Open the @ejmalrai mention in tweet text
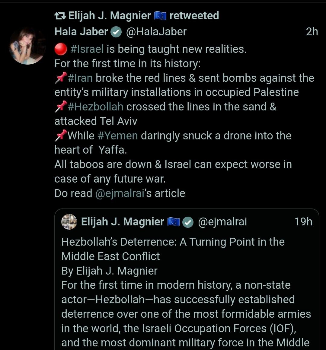The height and width of the screenshot is (350, 326). [x=120, y=193]
